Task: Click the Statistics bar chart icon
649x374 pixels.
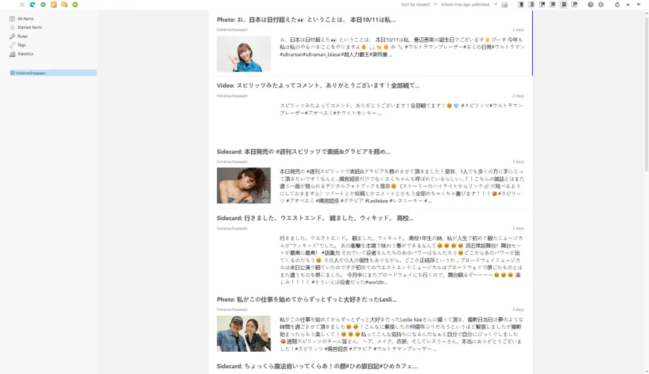Action: [12, 54]
